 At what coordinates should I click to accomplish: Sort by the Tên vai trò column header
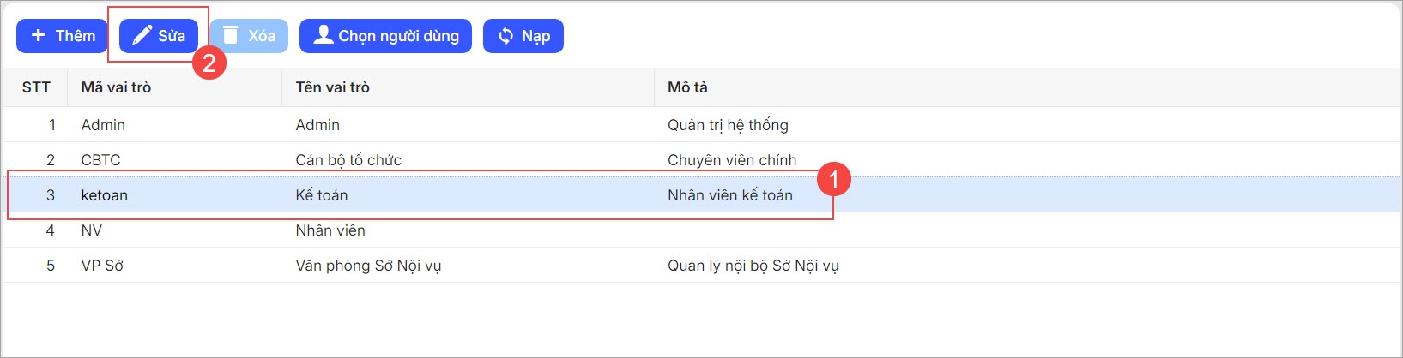coord(332,87)
